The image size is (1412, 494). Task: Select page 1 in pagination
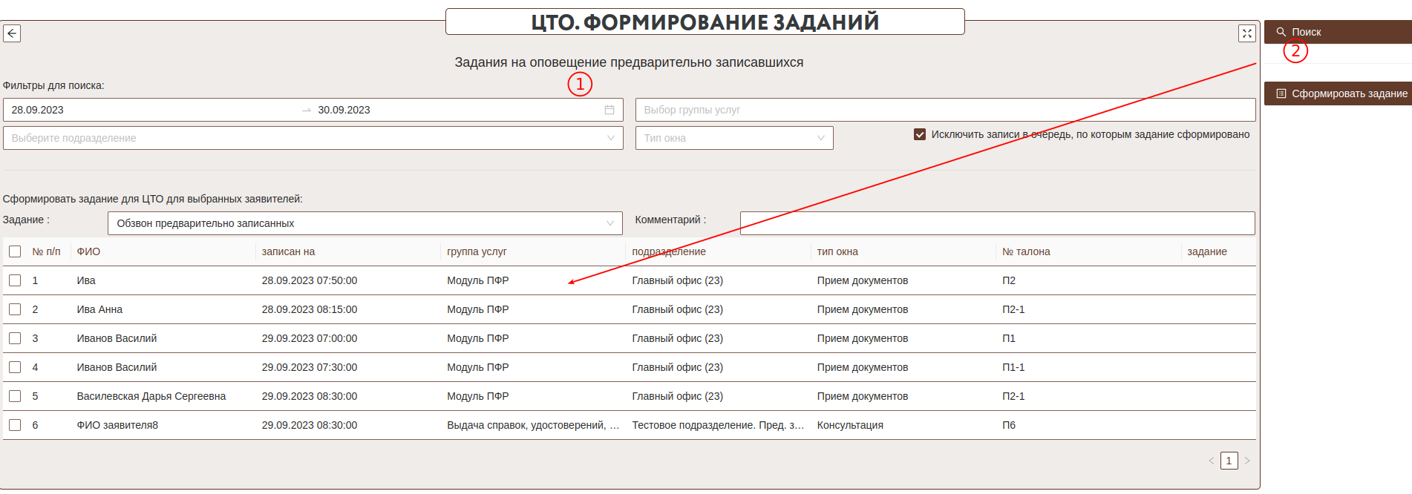(1229, 461)
